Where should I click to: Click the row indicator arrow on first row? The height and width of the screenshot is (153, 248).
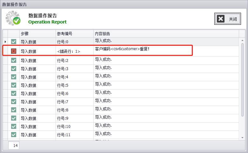(x=5, y=42)
